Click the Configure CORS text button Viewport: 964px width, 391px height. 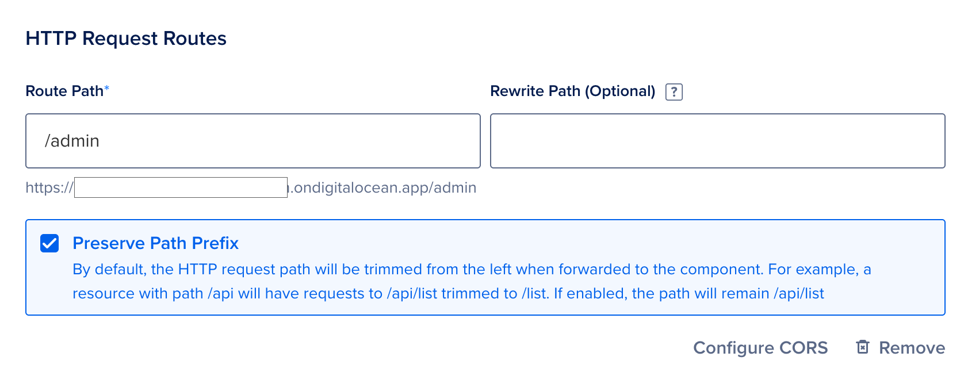pos(760,347)
